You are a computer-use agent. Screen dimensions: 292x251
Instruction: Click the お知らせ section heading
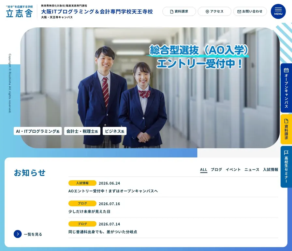point(30,173)
